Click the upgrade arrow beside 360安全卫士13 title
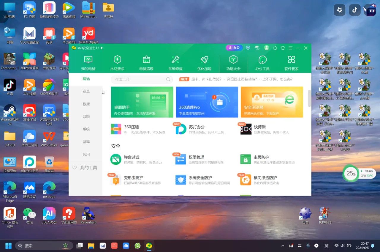The height and width of the screenshot is (252, 380). point(102,48)
